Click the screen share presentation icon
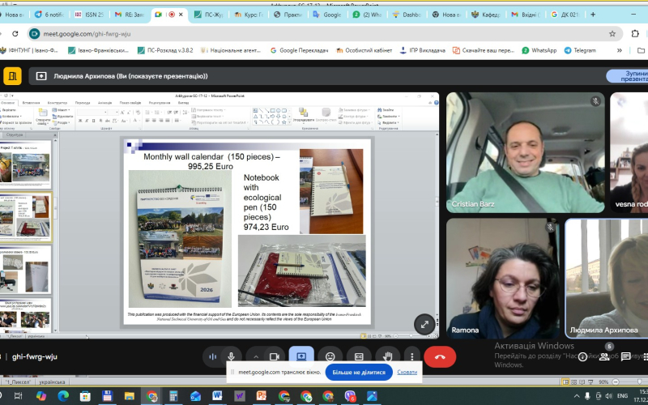Viewport: 648px width, 405px height. point(301,356)
